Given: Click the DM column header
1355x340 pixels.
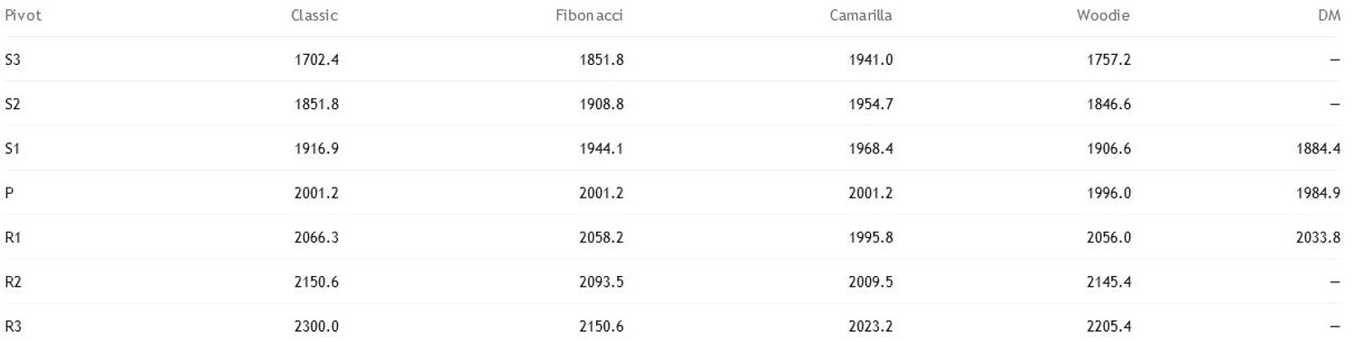Looking at the screenshot, I should coord(1330,15).
